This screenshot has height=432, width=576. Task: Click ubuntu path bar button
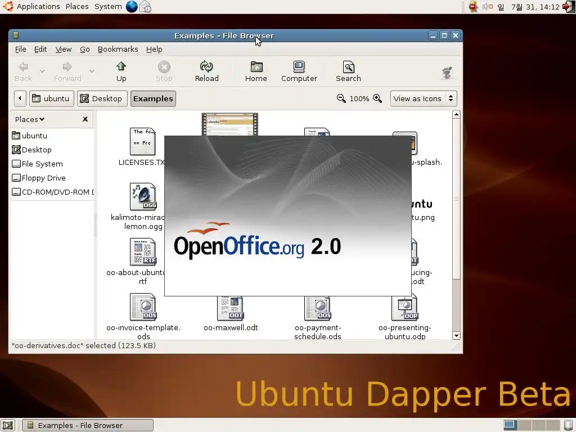51,98
